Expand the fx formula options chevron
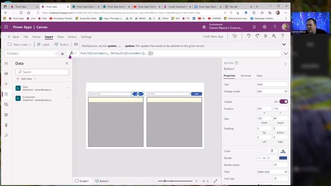Image resolution: width=331 pixels, height=186 pixels. 76,53
